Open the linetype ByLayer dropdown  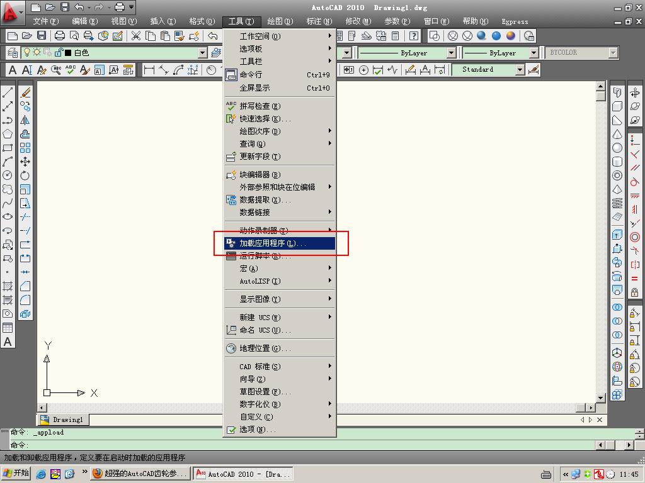451,53
